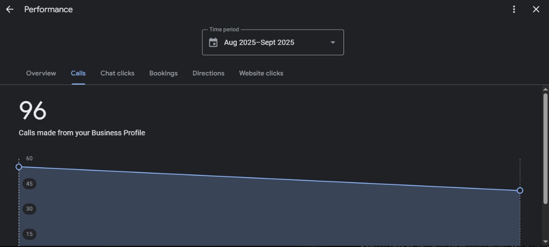Select the last data point on the chart

520,190
